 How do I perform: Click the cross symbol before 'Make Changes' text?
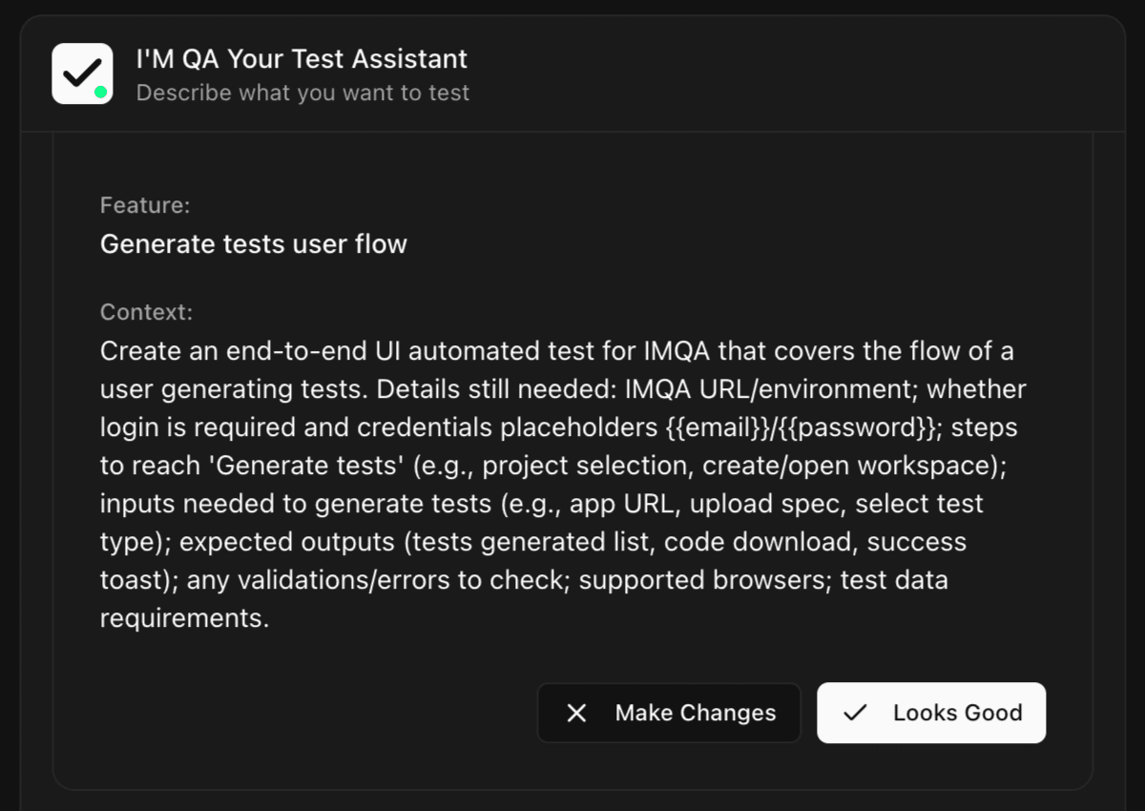576,713
